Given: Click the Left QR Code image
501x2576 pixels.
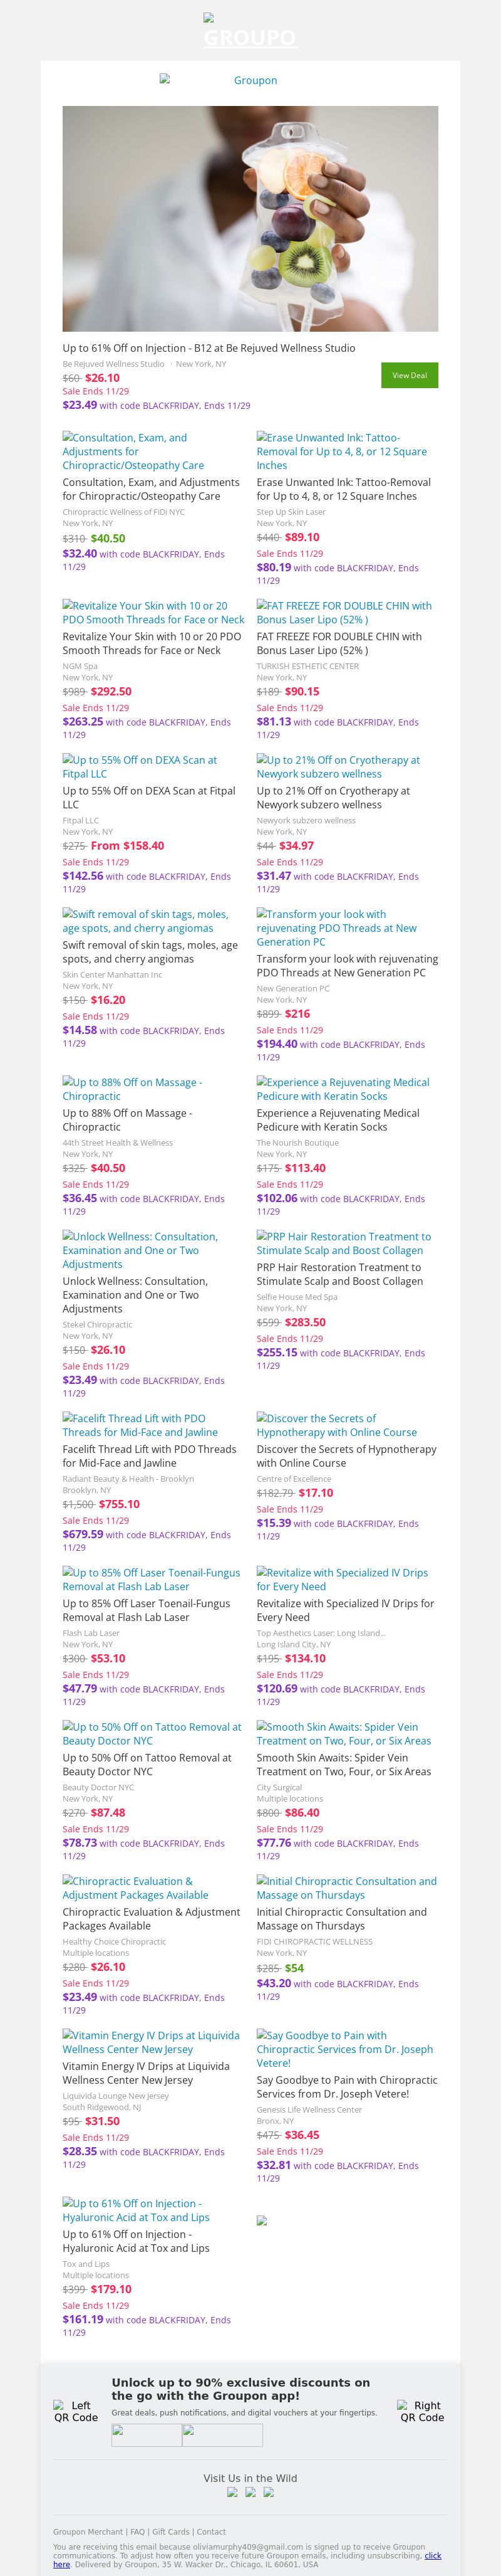Looking at the screenshot, I should coord(76,2411).
